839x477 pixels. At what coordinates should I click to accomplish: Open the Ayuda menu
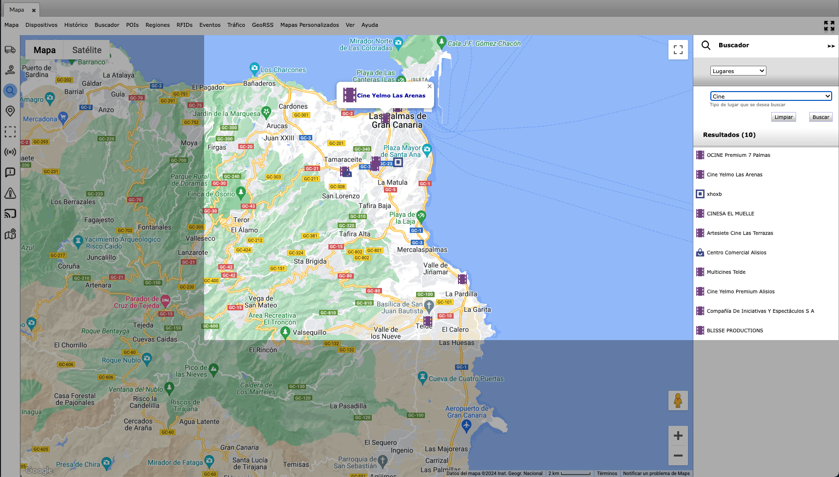coord(370,25)
